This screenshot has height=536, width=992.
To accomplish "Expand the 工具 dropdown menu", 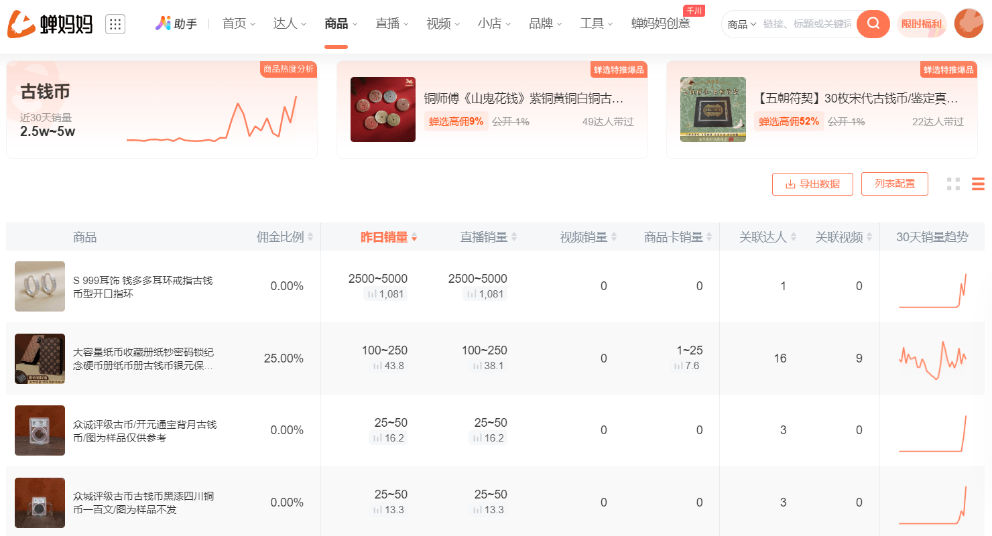I will click(x=596, y=23).
